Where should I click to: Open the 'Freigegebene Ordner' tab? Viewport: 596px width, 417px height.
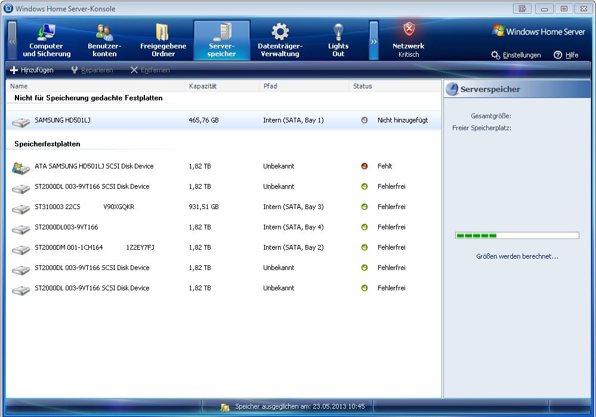163,40
